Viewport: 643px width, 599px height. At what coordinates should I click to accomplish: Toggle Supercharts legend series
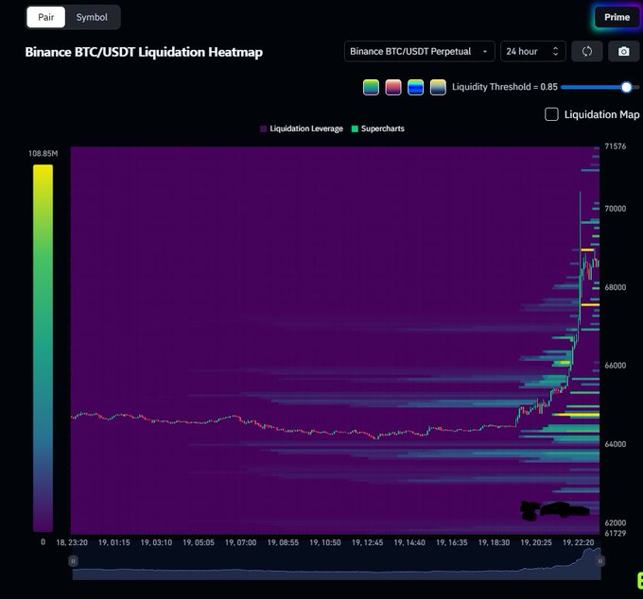click(x=377, y=128)
